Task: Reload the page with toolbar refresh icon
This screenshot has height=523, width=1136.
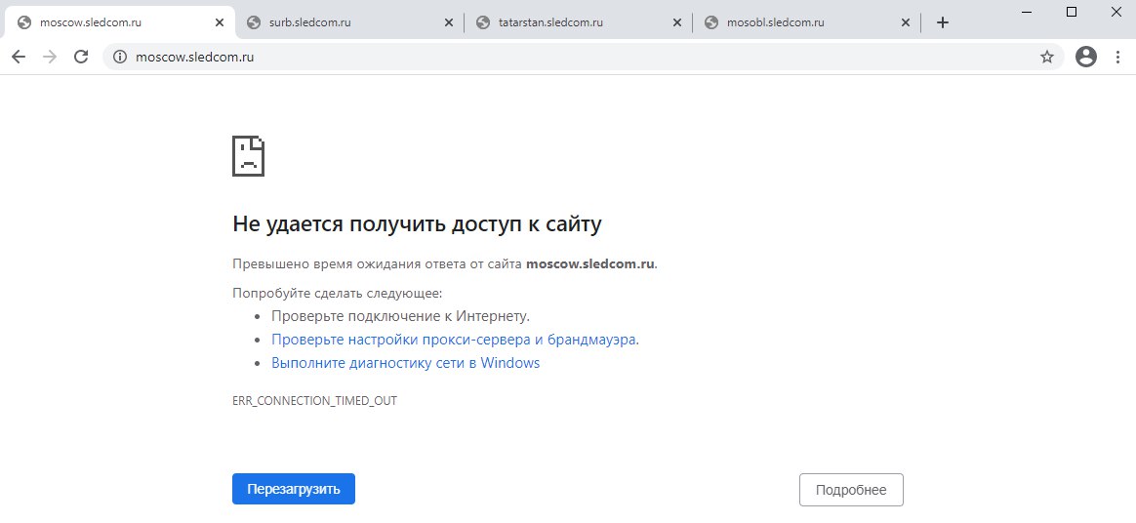Action: point(81,58)
